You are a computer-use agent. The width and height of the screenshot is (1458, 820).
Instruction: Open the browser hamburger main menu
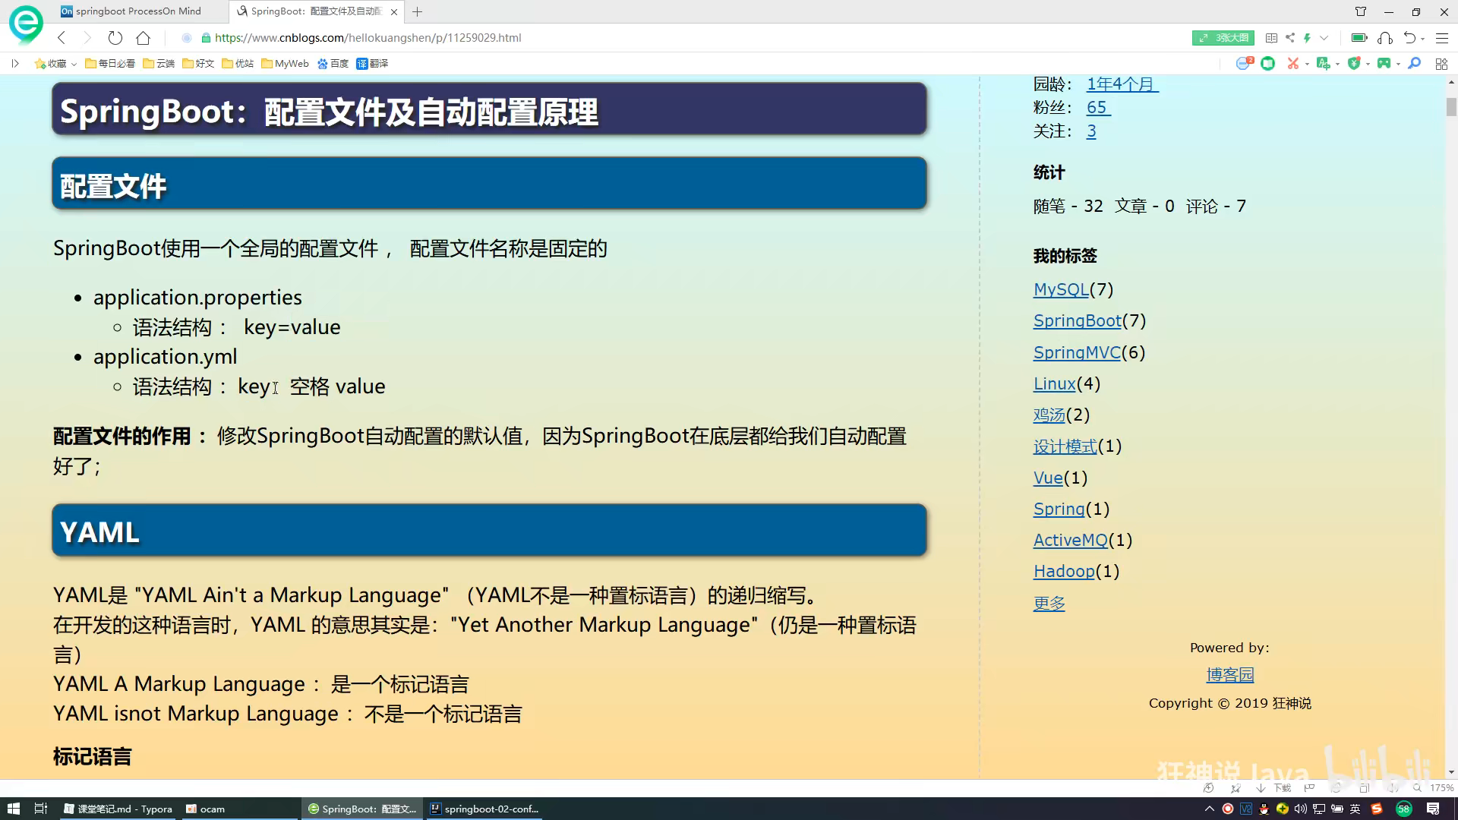(x=1442, y=38)
